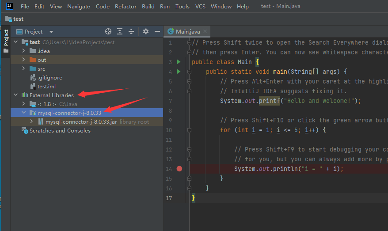Fold the comment block at line 5

point(189,81)
